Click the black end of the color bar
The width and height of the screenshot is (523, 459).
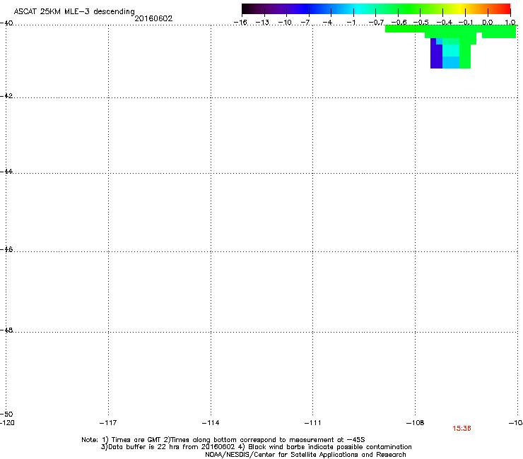coord(247,9)
